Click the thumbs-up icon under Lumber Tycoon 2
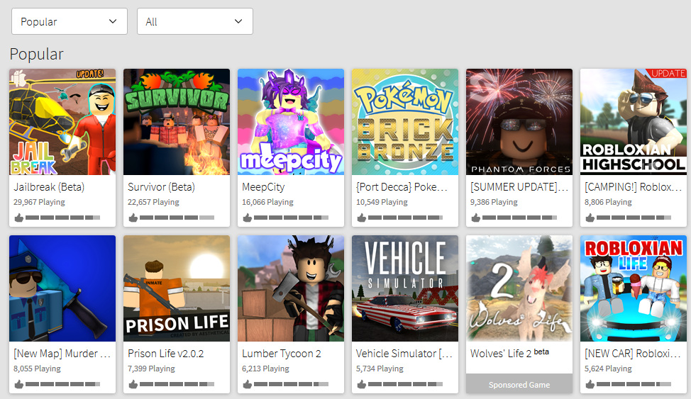 click(x=248, y=384)
